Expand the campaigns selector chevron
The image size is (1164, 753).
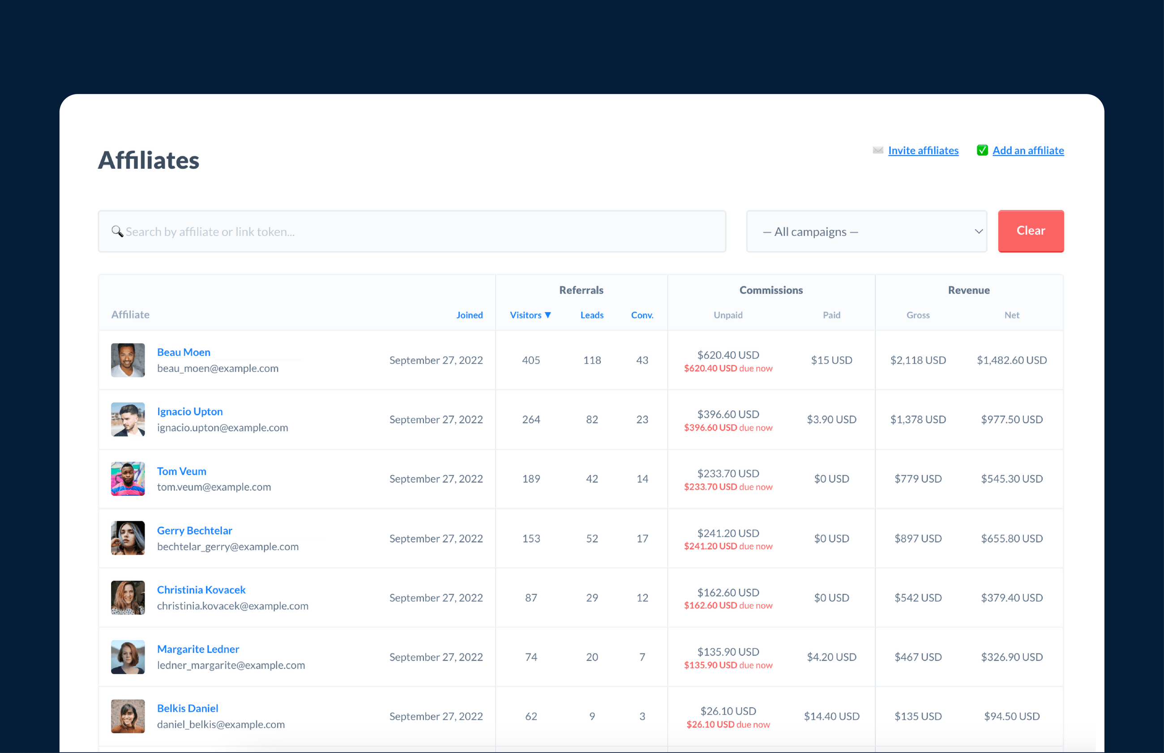978,231
